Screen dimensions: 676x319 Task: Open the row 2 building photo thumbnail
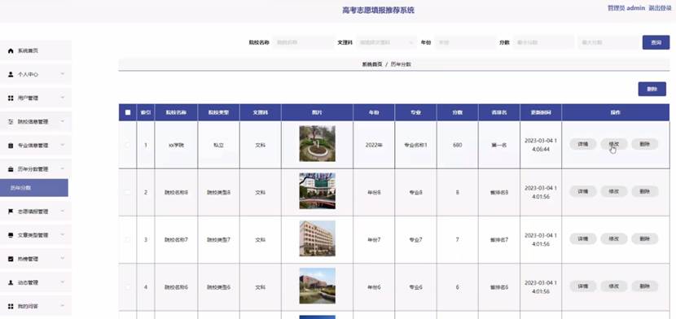318,191
